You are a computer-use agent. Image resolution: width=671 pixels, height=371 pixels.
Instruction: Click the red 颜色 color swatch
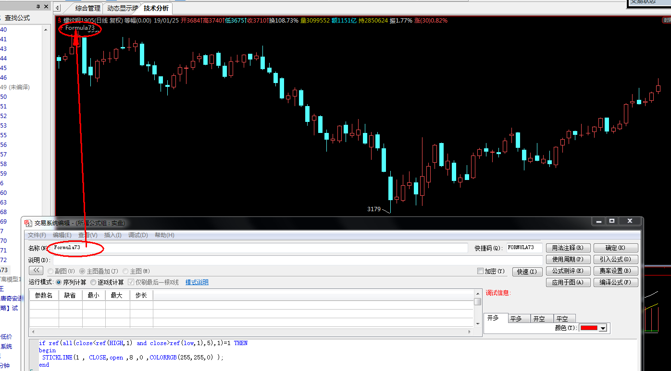(x=589, y=328)
